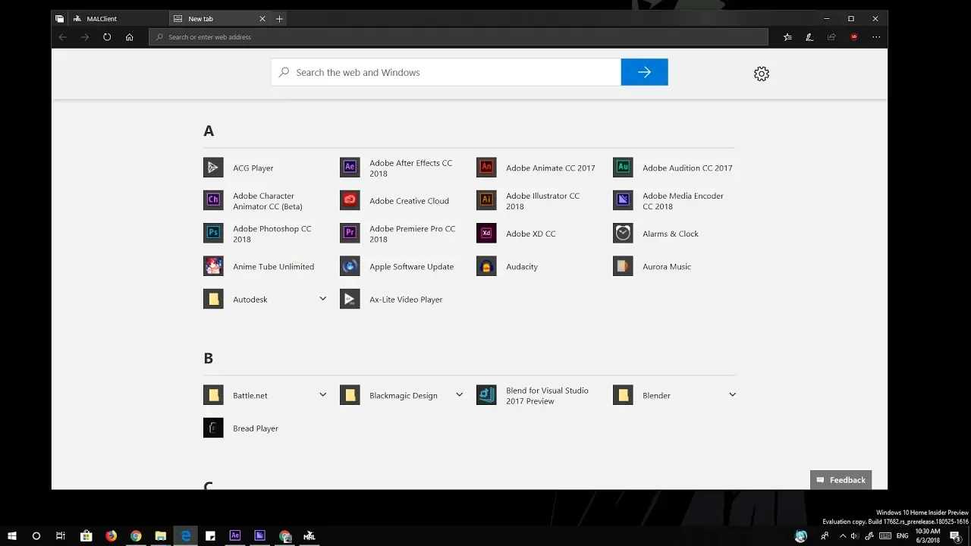Viewport: 971px width, 546px height.
Task: Select the New tab tab
Action: coord(212,18)
